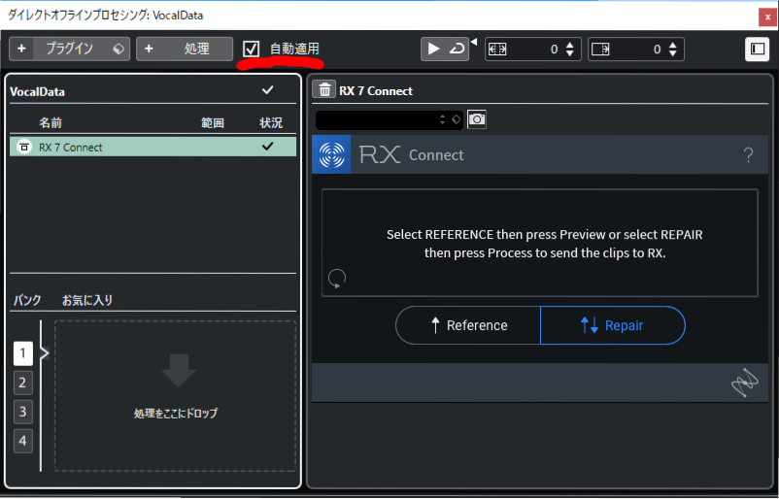Open plug-in presets diamond icon beside プラグイン
779x499 pixels.
click(x=119, y=49)
